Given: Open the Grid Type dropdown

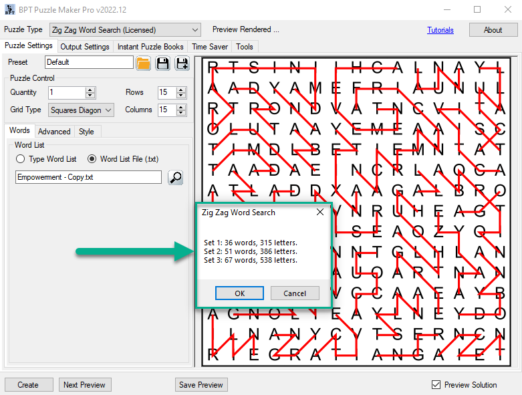Looking at the screenshot, I should (x=108, y=110).
